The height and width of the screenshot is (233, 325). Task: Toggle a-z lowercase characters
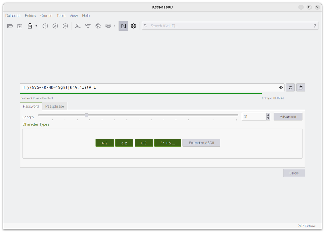pyautogui.click(x=124, y=143)
